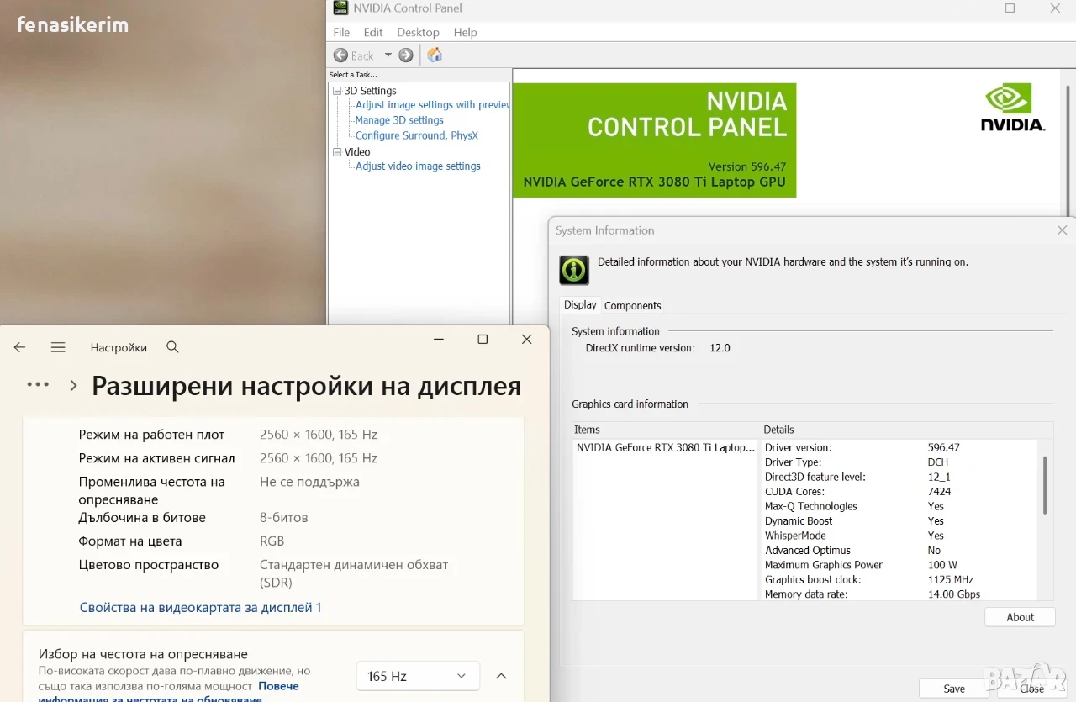Screen dimensions: 1076x702
Task: Open the 165 Hz refresh rate dropdown
Action: tap(418, 676)
